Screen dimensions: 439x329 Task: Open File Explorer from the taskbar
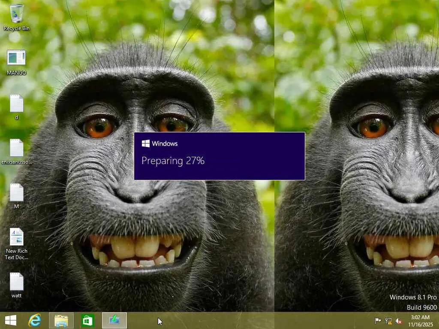click(x=61, y=320)
